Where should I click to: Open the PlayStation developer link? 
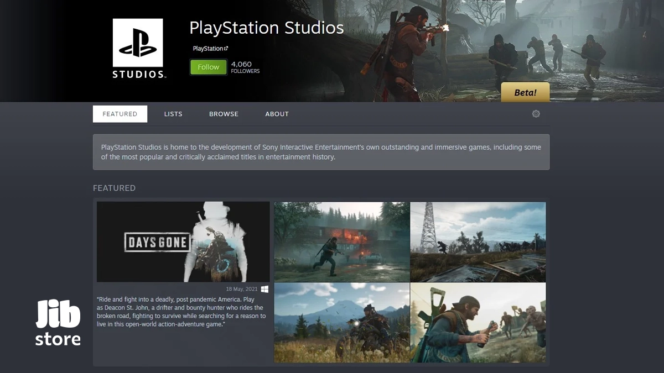[207, 48]
